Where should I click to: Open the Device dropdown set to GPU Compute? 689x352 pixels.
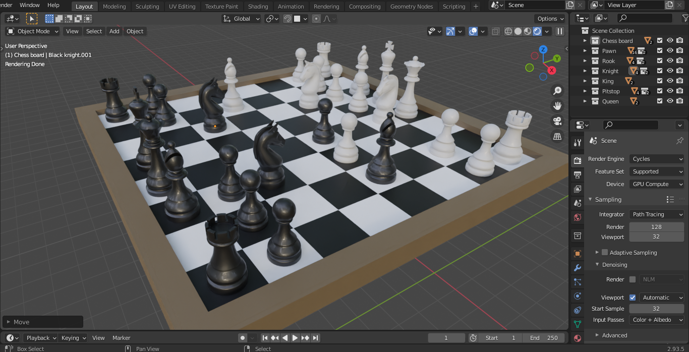(x=656, y=184)
